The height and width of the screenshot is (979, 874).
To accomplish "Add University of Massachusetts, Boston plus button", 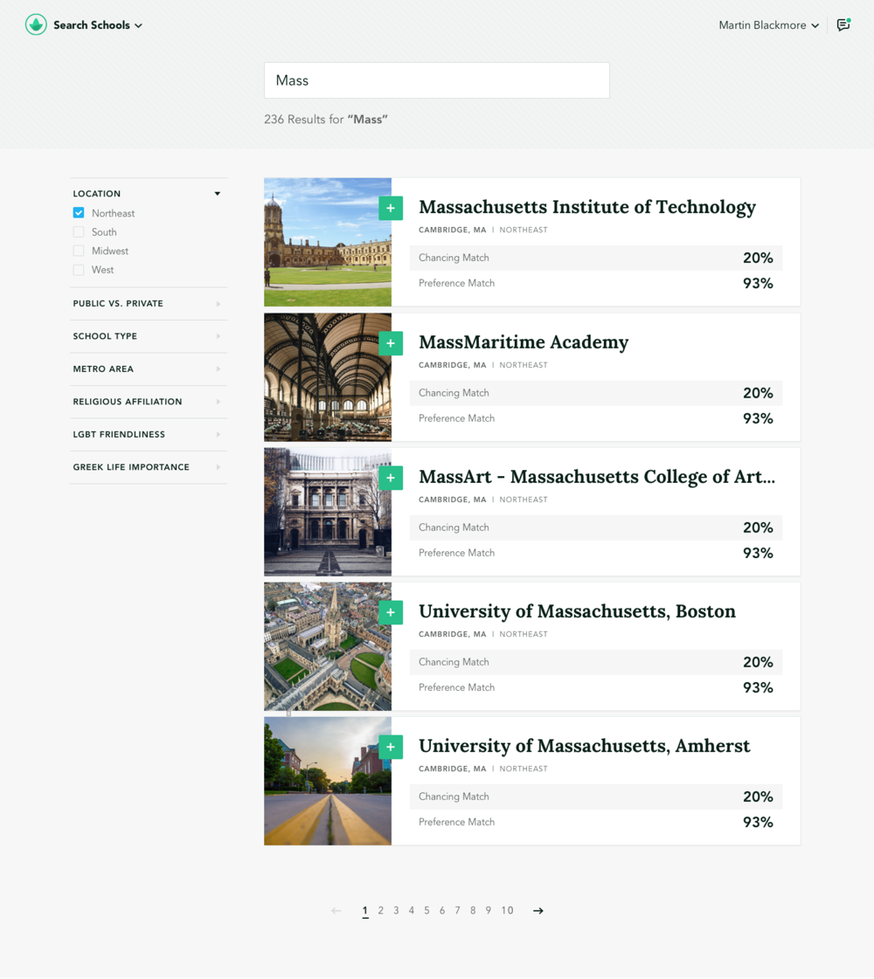I will 391,612.
